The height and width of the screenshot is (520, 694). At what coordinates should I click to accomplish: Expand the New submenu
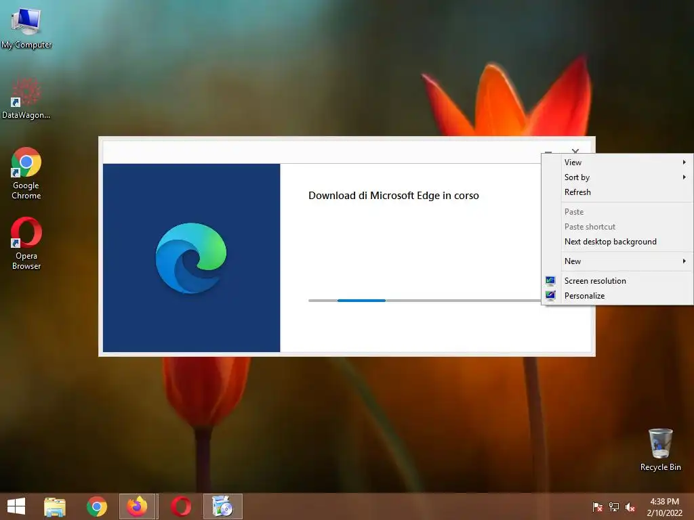[617, 261]
